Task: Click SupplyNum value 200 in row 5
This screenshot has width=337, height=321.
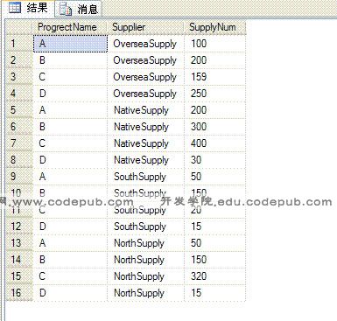Action: coord(215,110)
